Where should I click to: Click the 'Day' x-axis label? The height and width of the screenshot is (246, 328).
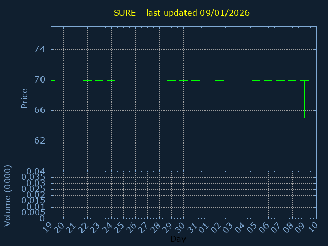(178, 239)
